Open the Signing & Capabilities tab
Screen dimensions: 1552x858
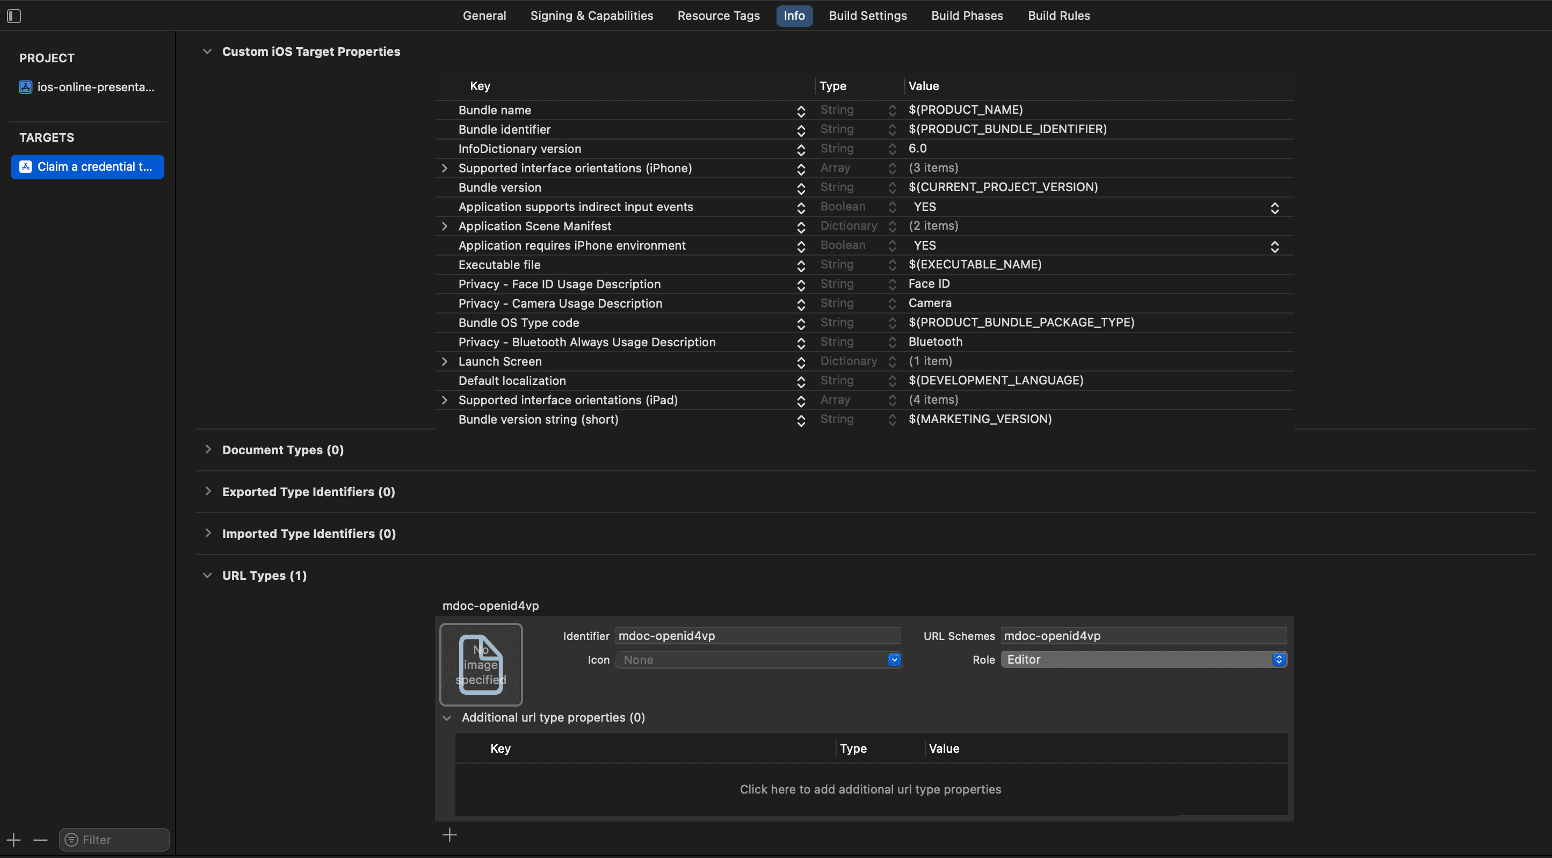click(x=591, y=16)
